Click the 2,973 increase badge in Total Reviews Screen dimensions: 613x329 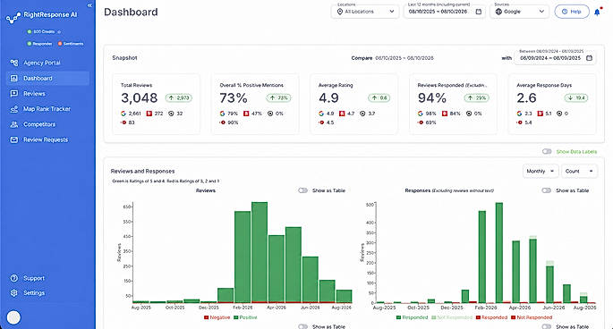click(179, 97)
